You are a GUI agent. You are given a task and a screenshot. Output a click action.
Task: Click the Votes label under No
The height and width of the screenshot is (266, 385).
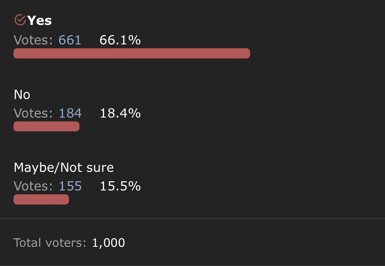pyautogui.click(x=33, y=113)
